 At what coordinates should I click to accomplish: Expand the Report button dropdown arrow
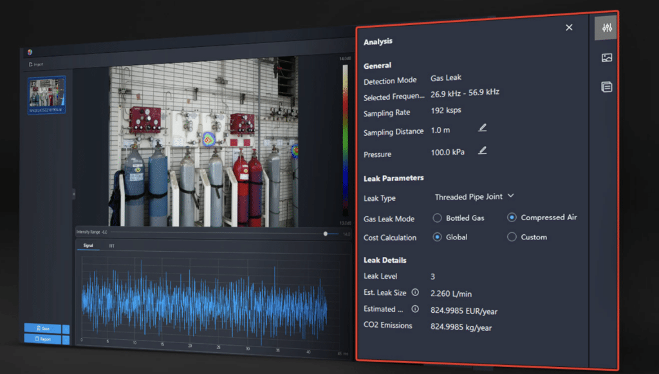pyautogui.click(x=66, y=339)
